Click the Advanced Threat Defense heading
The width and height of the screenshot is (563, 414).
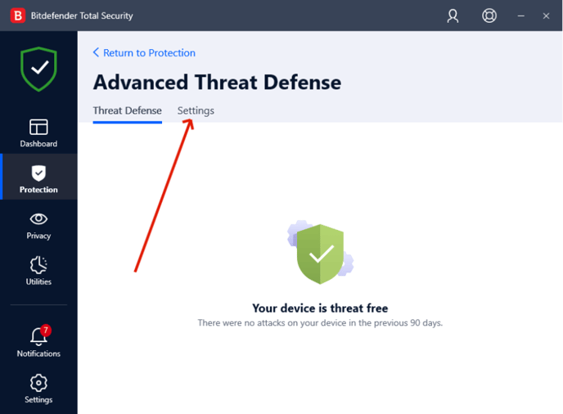[217, 82]
